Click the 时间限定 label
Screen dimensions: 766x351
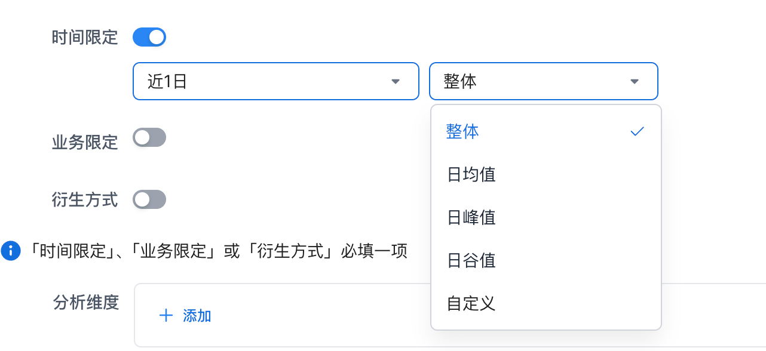[x=85, y=38]
